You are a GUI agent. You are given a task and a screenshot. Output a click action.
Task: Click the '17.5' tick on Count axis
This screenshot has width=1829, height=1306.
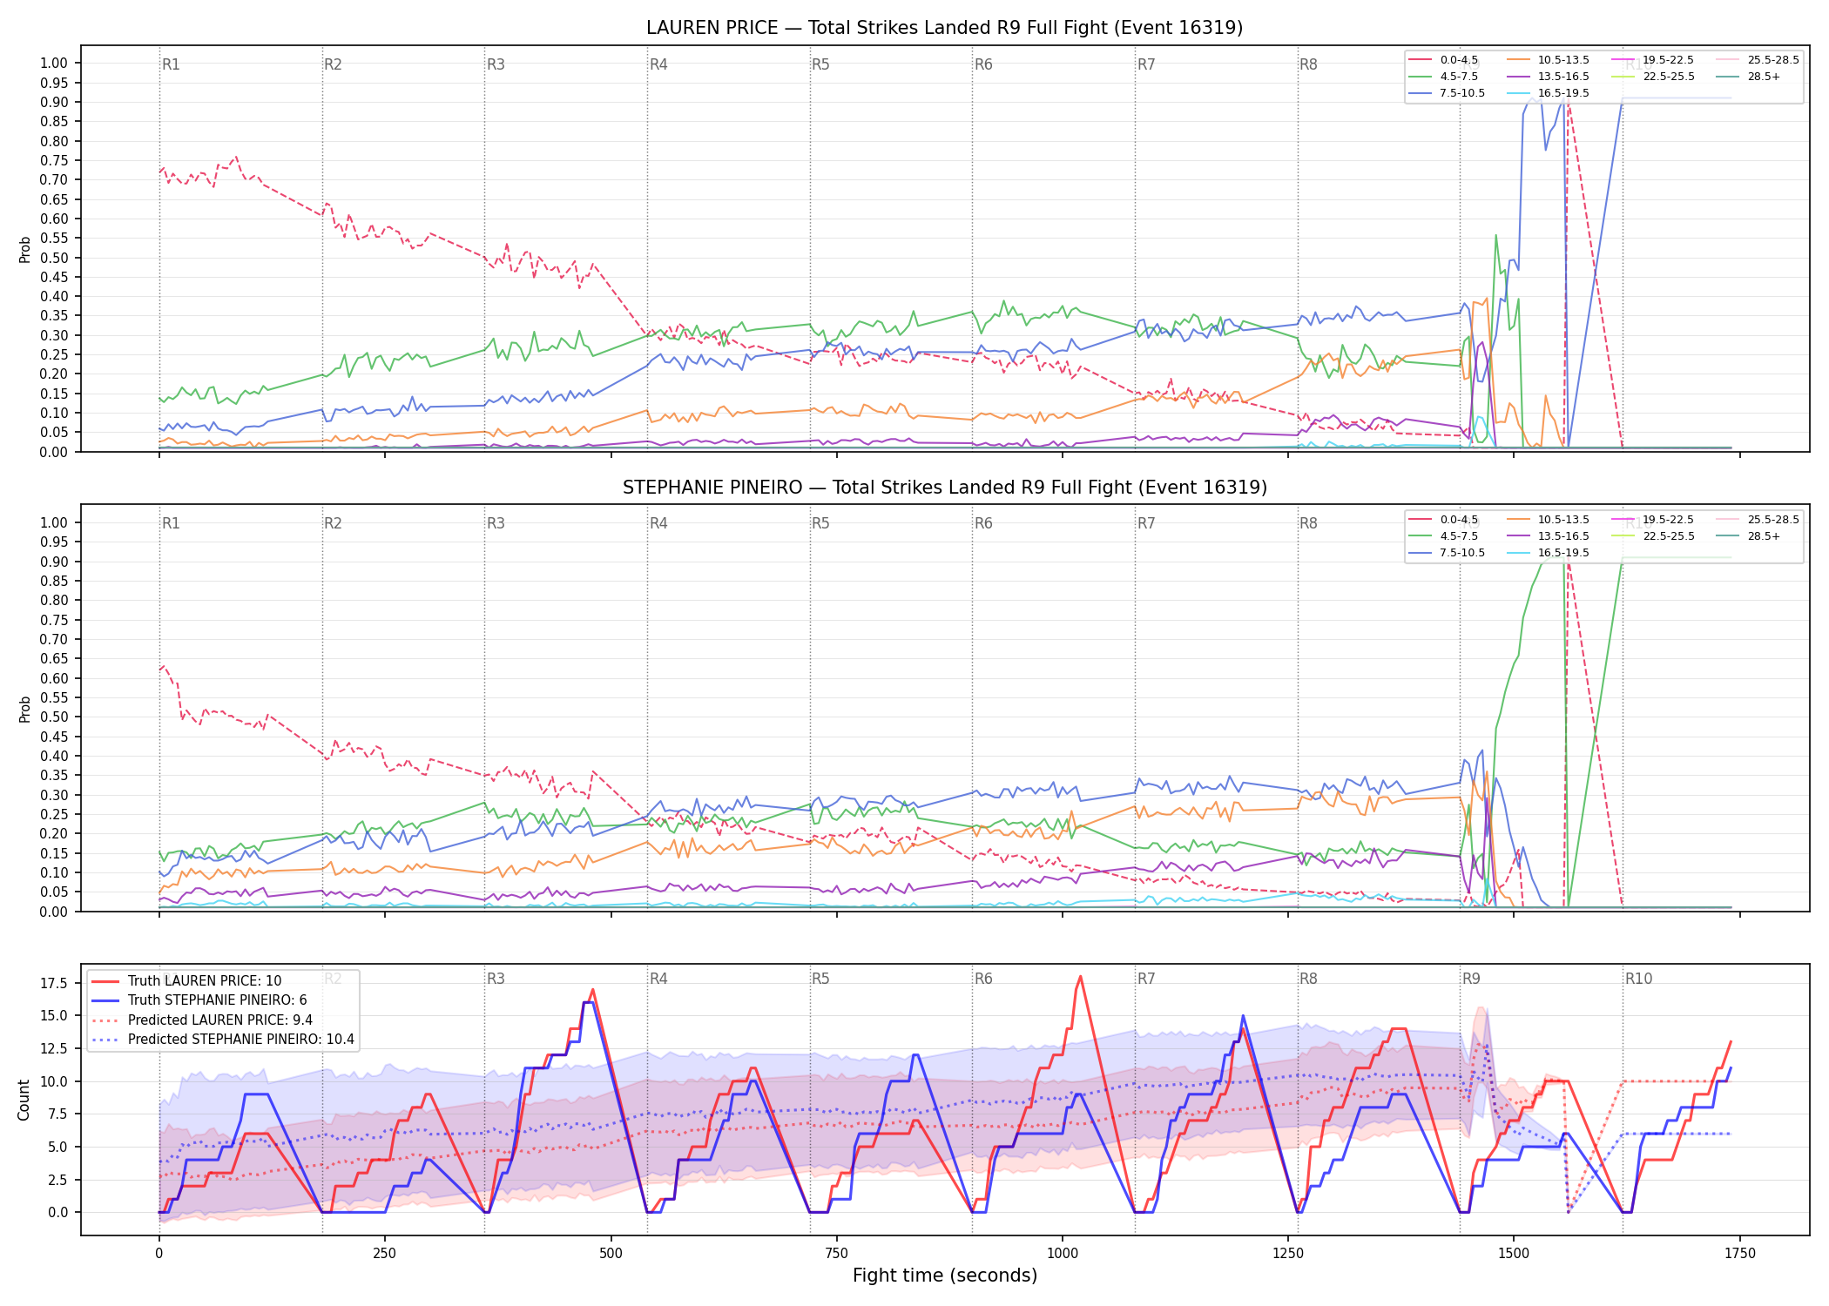click(x=54, y=984)
